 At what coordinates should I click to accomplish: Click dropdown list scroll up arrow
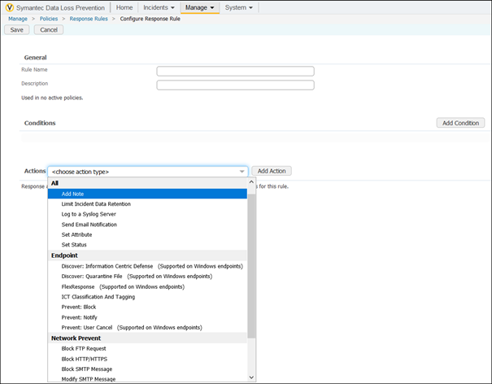(251, 182)
